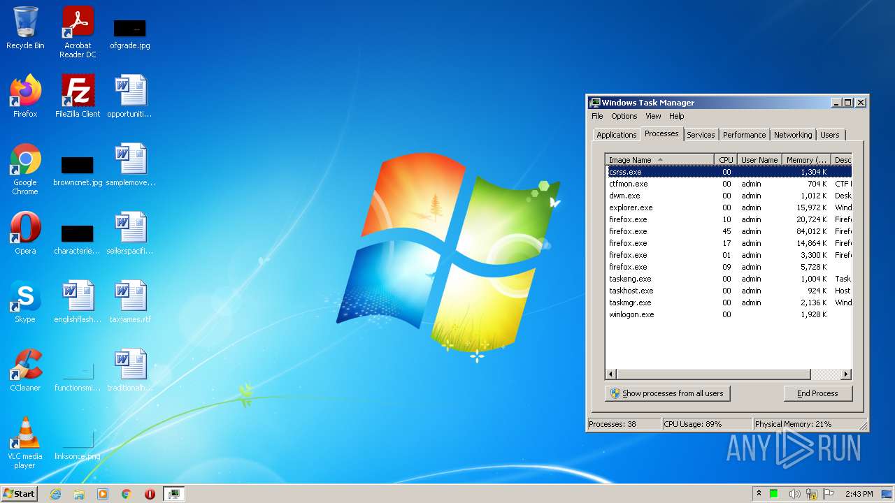Open Internet Explorer from taskbar
The width and height of the screenshot is (895, 503).
coord(55,494)
